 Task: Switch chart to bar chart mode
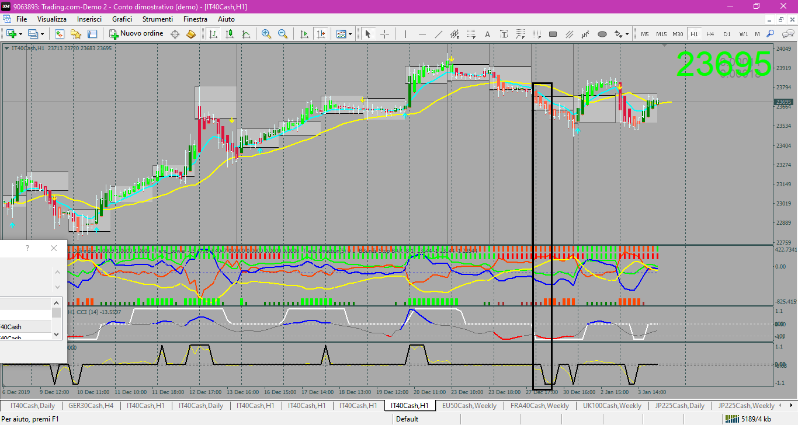[x=213, y=34]
